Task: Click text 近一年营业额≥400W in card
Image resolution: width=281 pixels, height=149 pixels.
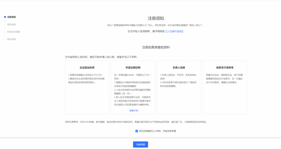Action: 124,75
